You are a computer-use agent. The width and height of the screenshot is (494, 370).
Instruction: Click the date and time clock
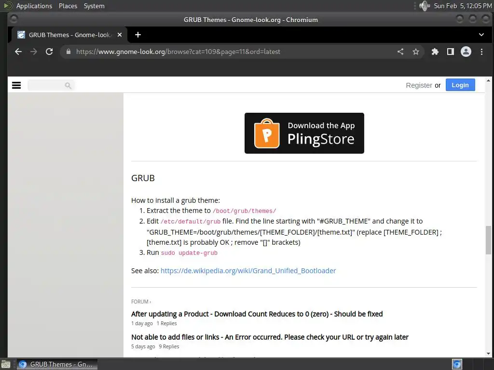click(463, 6)
